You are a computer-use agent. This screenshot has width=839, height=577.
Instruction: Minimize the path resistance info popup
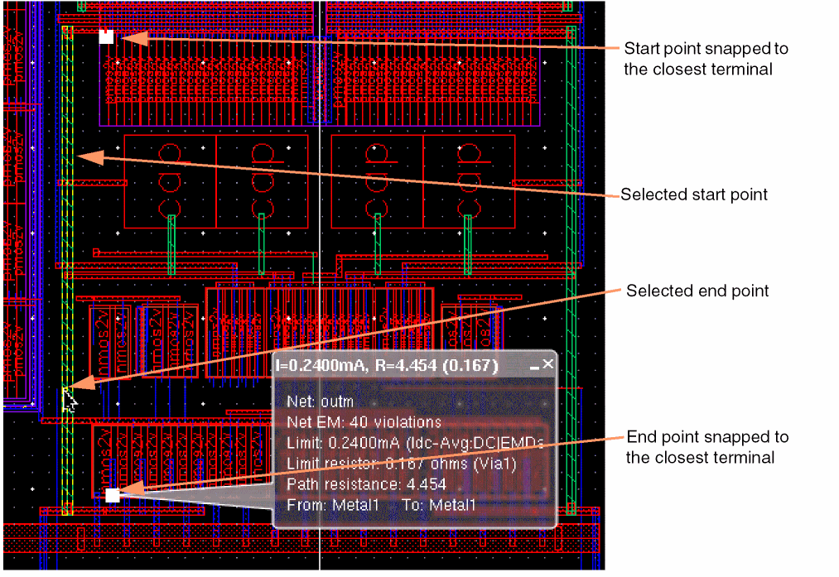tap(534, 367)
